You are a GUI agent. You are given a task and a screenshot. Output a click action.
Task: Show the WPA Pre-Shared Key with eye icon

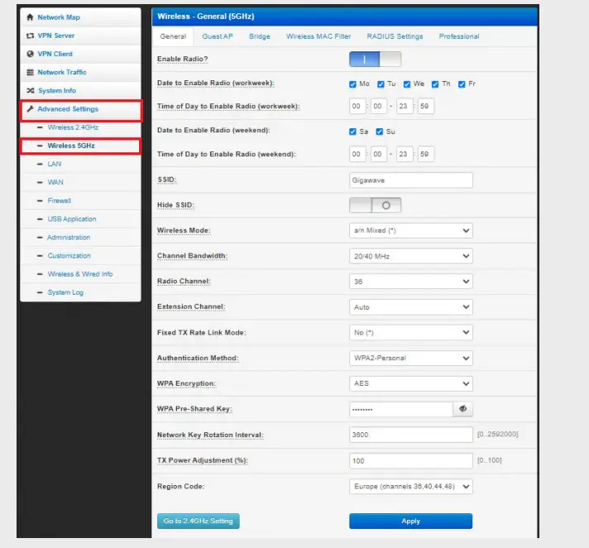coord(462,409)
